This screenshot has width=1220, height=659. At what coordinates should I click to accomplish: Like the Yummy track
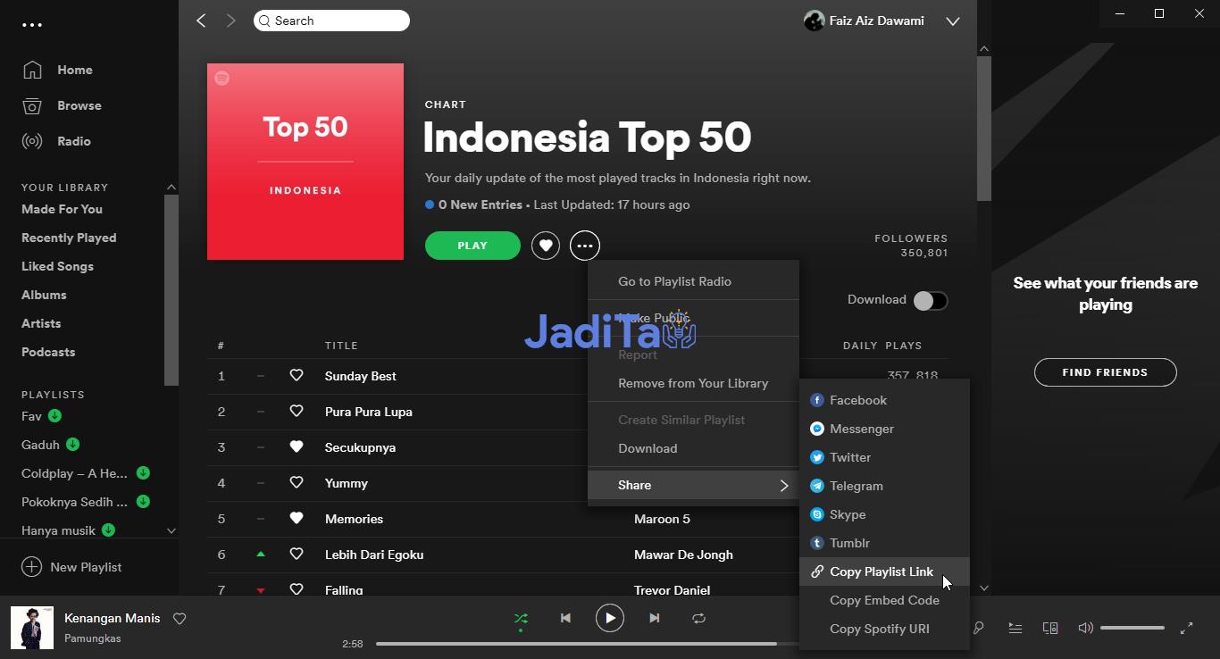(x=297, y=483)
